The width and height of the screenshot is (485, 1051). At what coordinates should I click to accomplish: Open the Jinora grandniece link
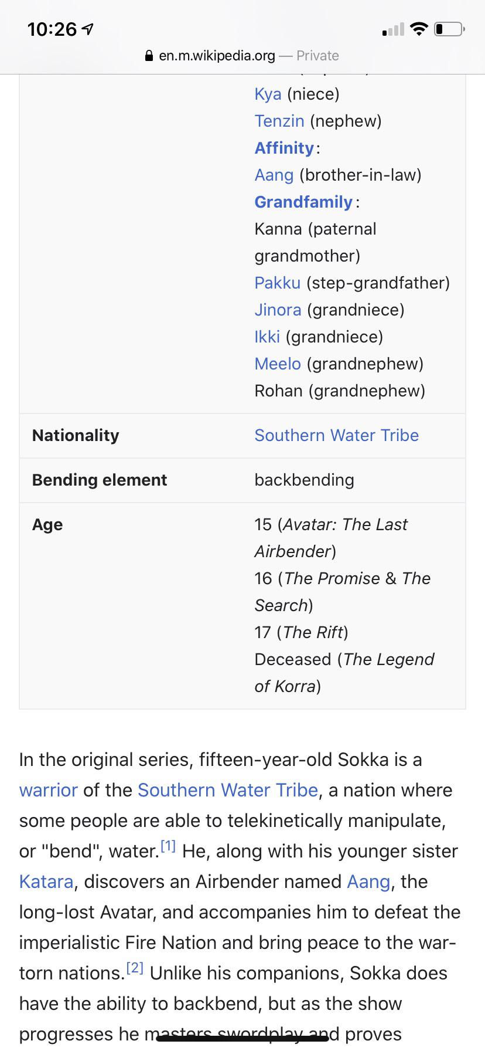(x=277, y=310)
